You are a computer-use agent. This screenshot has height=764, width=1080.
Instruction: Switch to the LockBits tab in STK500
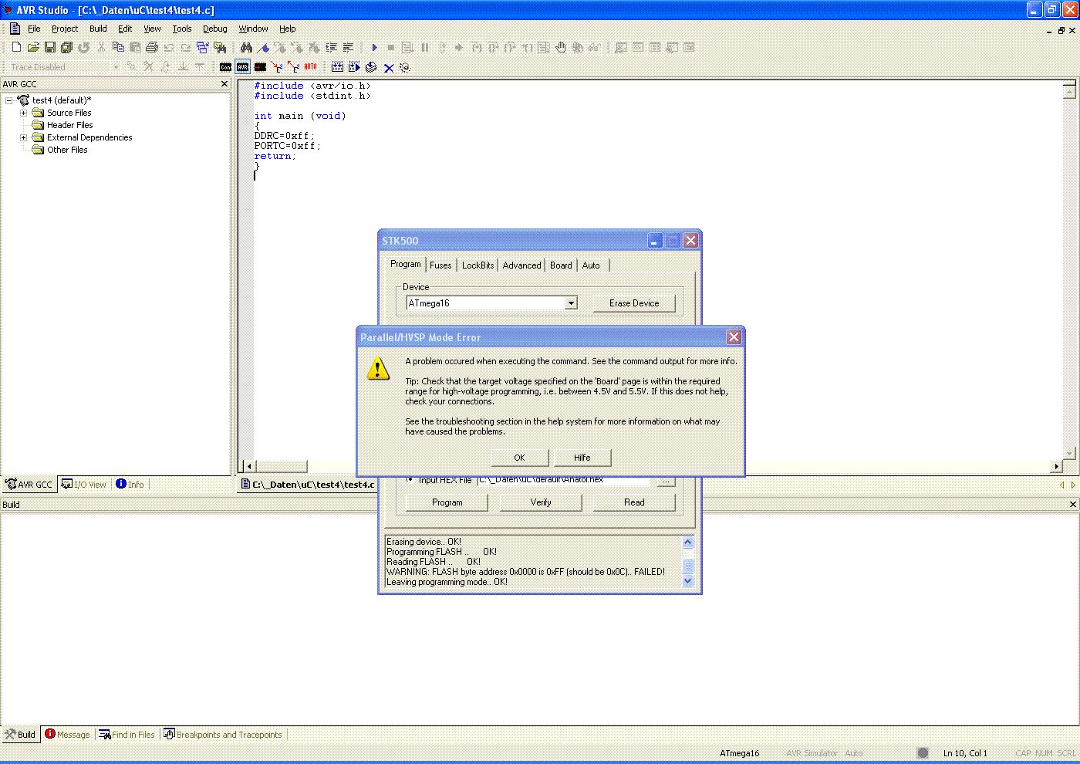point(478,265)
